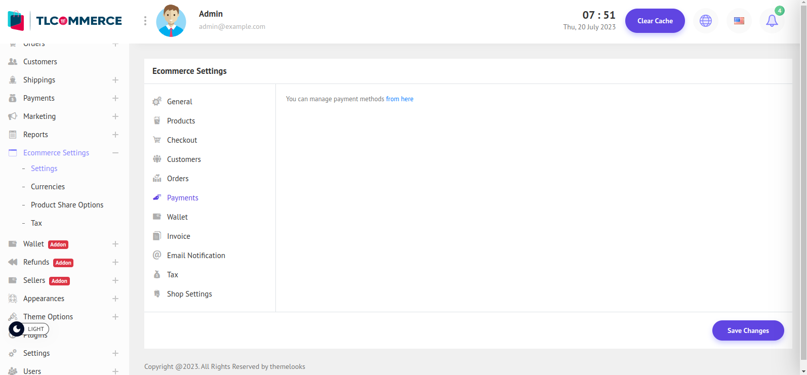Viewport: 807px width, 375px height.
Task: Click the General settings gear icon
Action: point(157,102)
